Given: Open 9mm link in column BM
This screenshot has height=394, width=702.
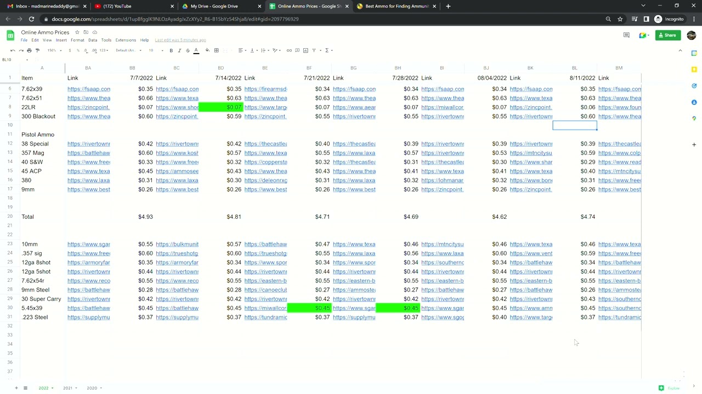Looking at the screenshot, I should pyautogui.click(x=619, y=189).
